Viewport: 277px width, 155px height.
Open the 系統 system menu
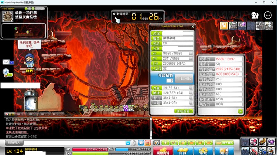[203, 151]
